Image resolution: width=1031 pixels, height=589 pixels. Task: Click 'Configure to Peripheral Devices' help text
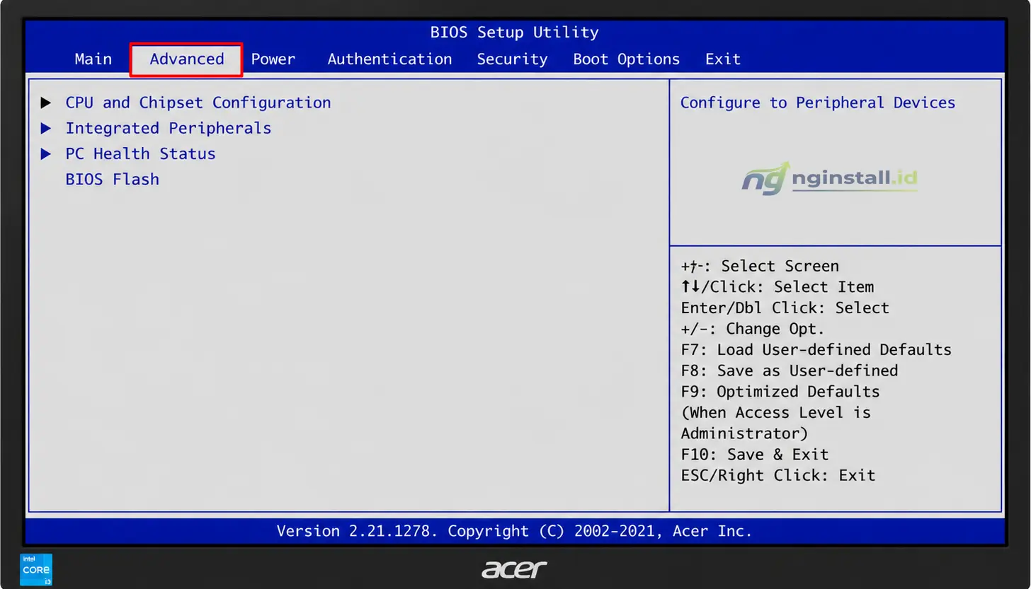pyautogui.click(x=818, y=103)
